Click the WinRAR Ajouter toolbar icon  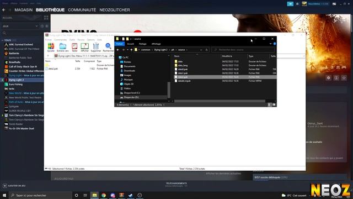51,48
